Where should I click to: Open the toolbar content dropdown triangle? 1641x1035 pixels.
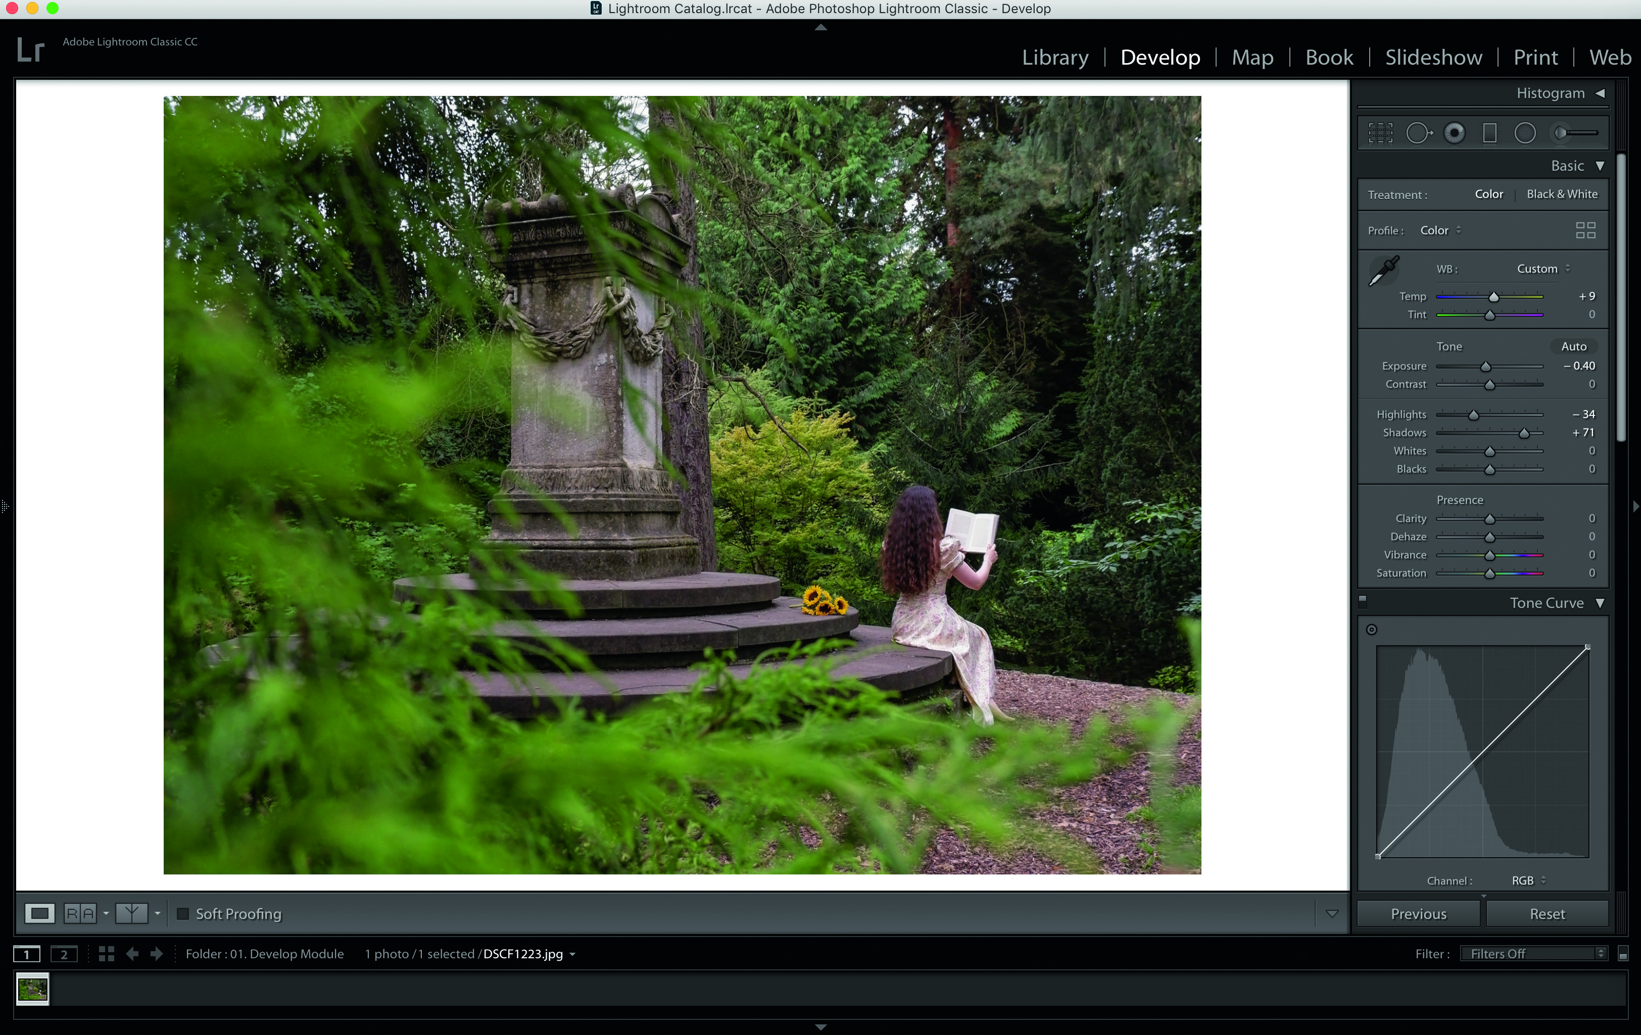pos(1332,914)
